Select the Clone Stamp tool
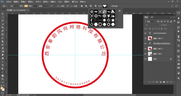The image size is (181, 96). click(x=2, y=41)
